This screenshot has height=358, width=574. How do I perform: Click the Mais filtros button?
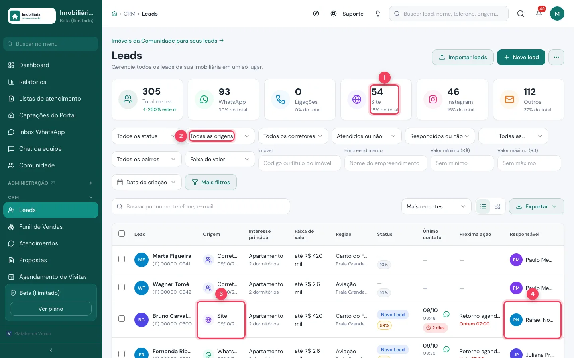(x=211, y=182)
